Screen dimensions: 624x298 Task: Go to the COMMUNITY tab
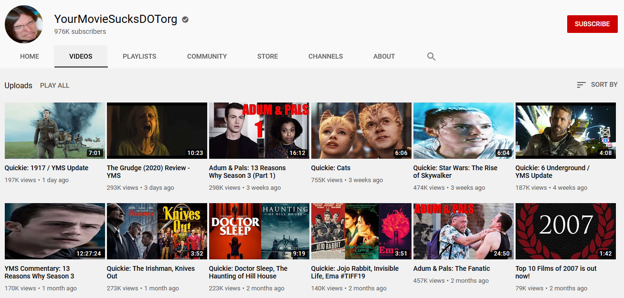click(207, 56)
